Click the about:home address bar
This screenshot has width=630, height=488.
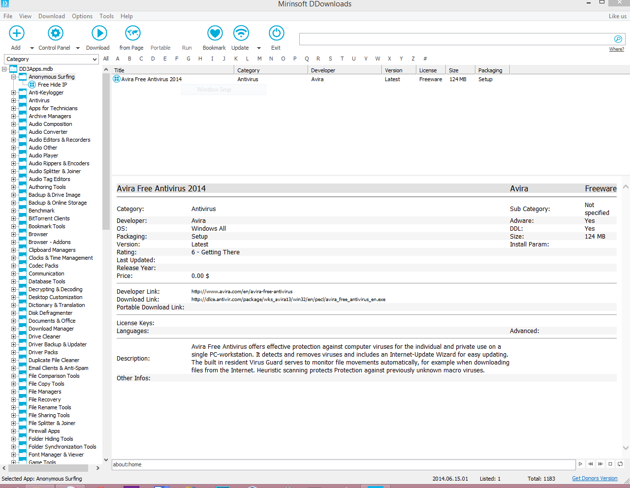click(x=344, y=464)
